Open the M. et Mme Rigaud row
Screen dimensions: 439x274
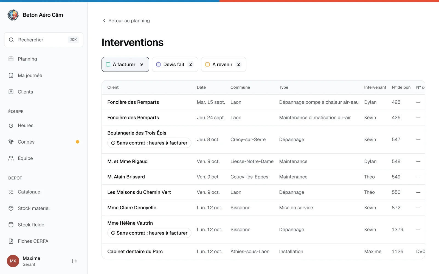coord(263,161)
